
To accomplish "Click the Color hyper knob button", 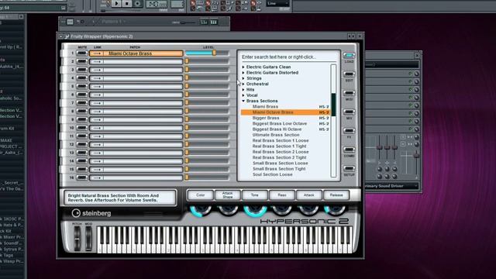I will pyautogui.click(x=200, y=195).
